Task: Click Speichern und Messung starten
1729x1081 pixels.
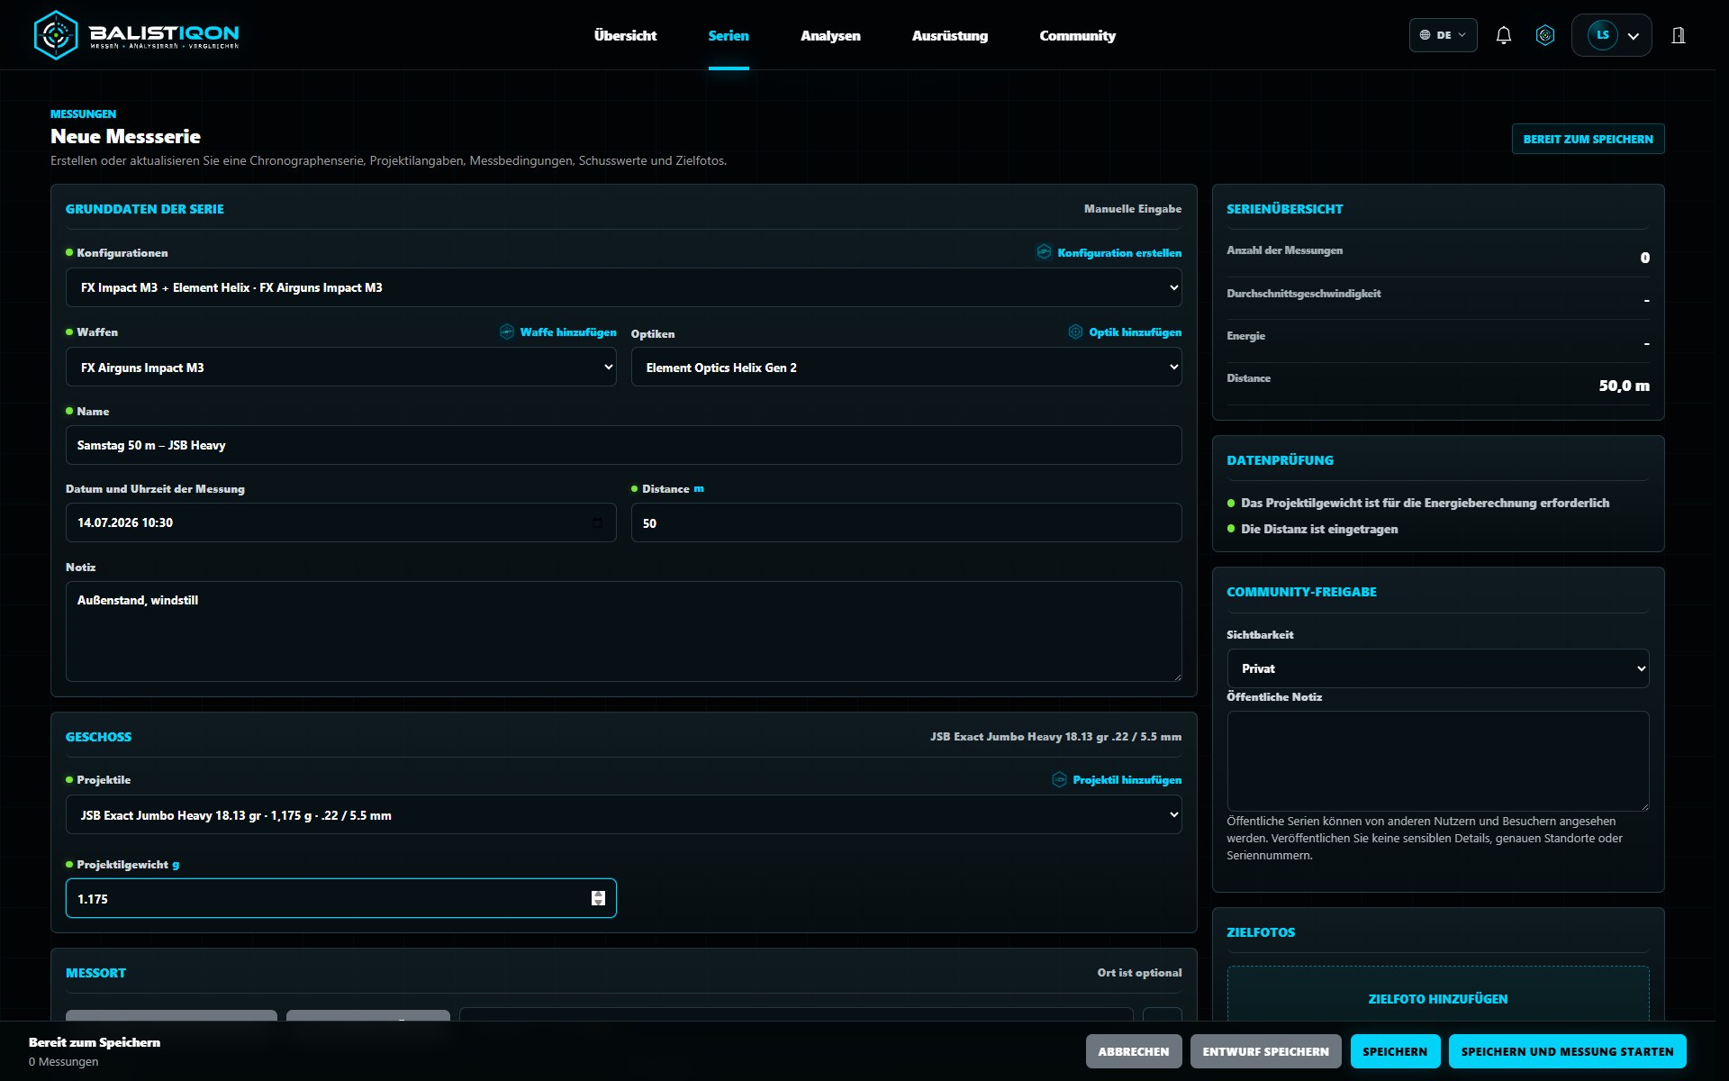Action: coord(1567,1051)
